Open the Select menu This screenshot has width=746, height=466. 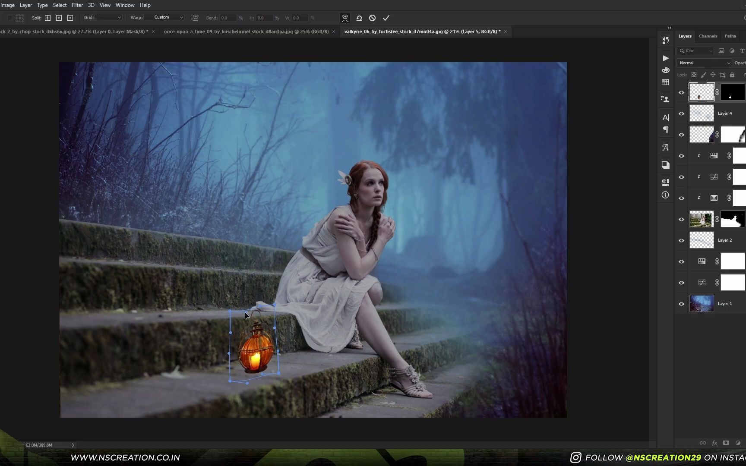60,5
